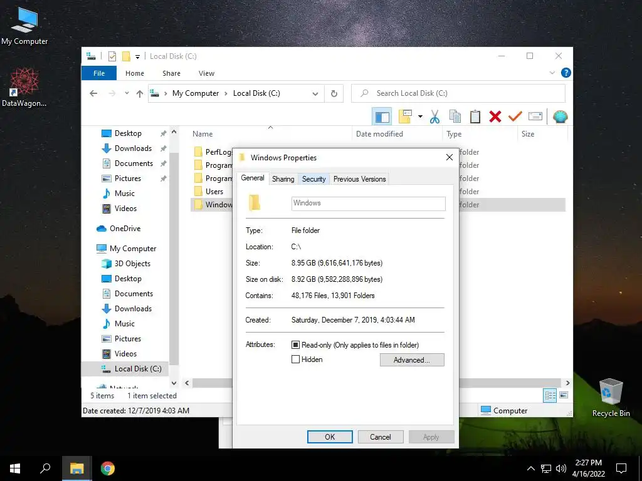Click the File Explorer taskbar icon

76,468
